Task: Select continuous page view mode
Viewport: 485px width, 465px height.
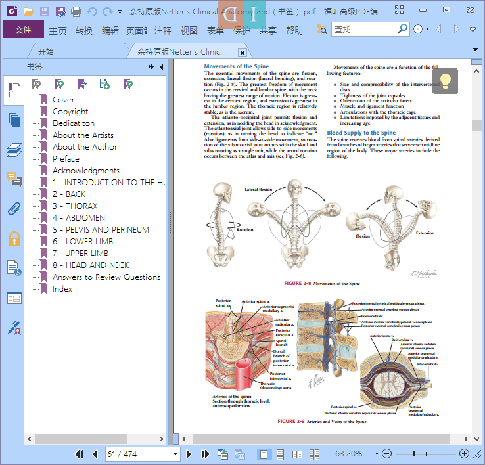Action: [280, 454]
